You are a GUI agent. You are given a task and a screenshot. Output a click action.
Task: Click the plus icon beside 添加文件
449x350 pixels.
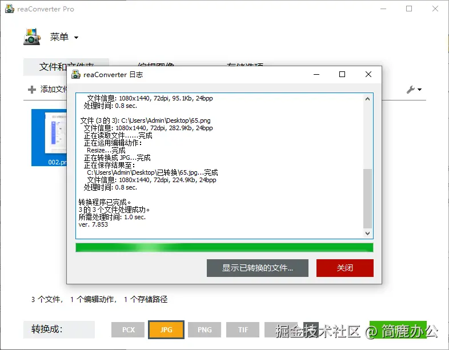click(32, 90)
